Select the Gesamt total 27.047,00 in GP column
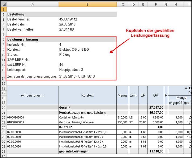 156,108
